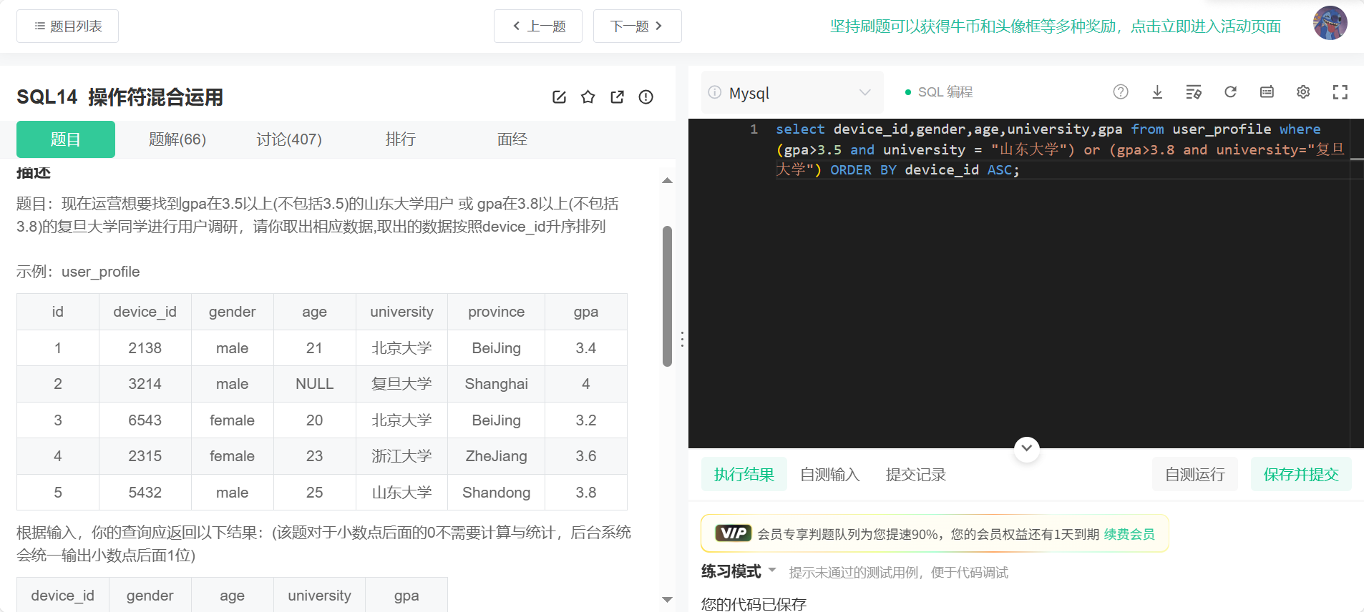Viewport: 1364px width, 612px height.
Task: Select the 执行结果 tab
Action: [x=744, y=475]
